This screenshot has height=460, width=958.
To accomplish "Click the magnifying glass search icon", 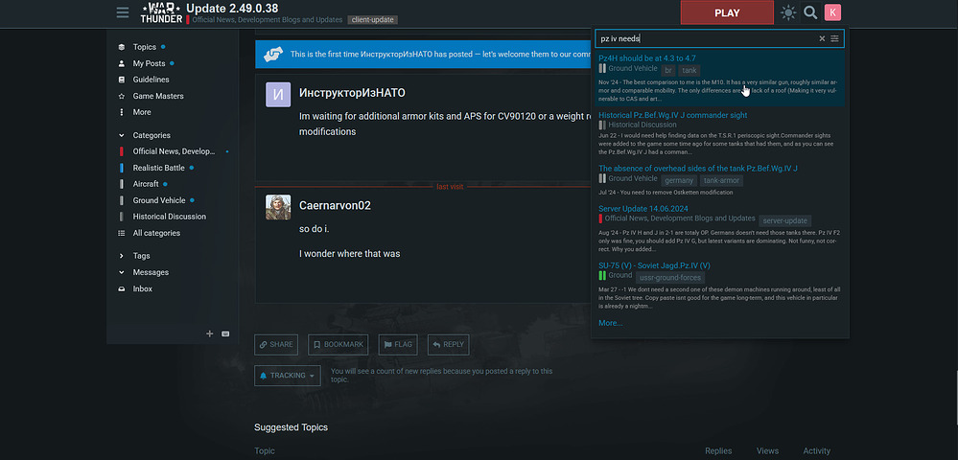I will 810,12.
